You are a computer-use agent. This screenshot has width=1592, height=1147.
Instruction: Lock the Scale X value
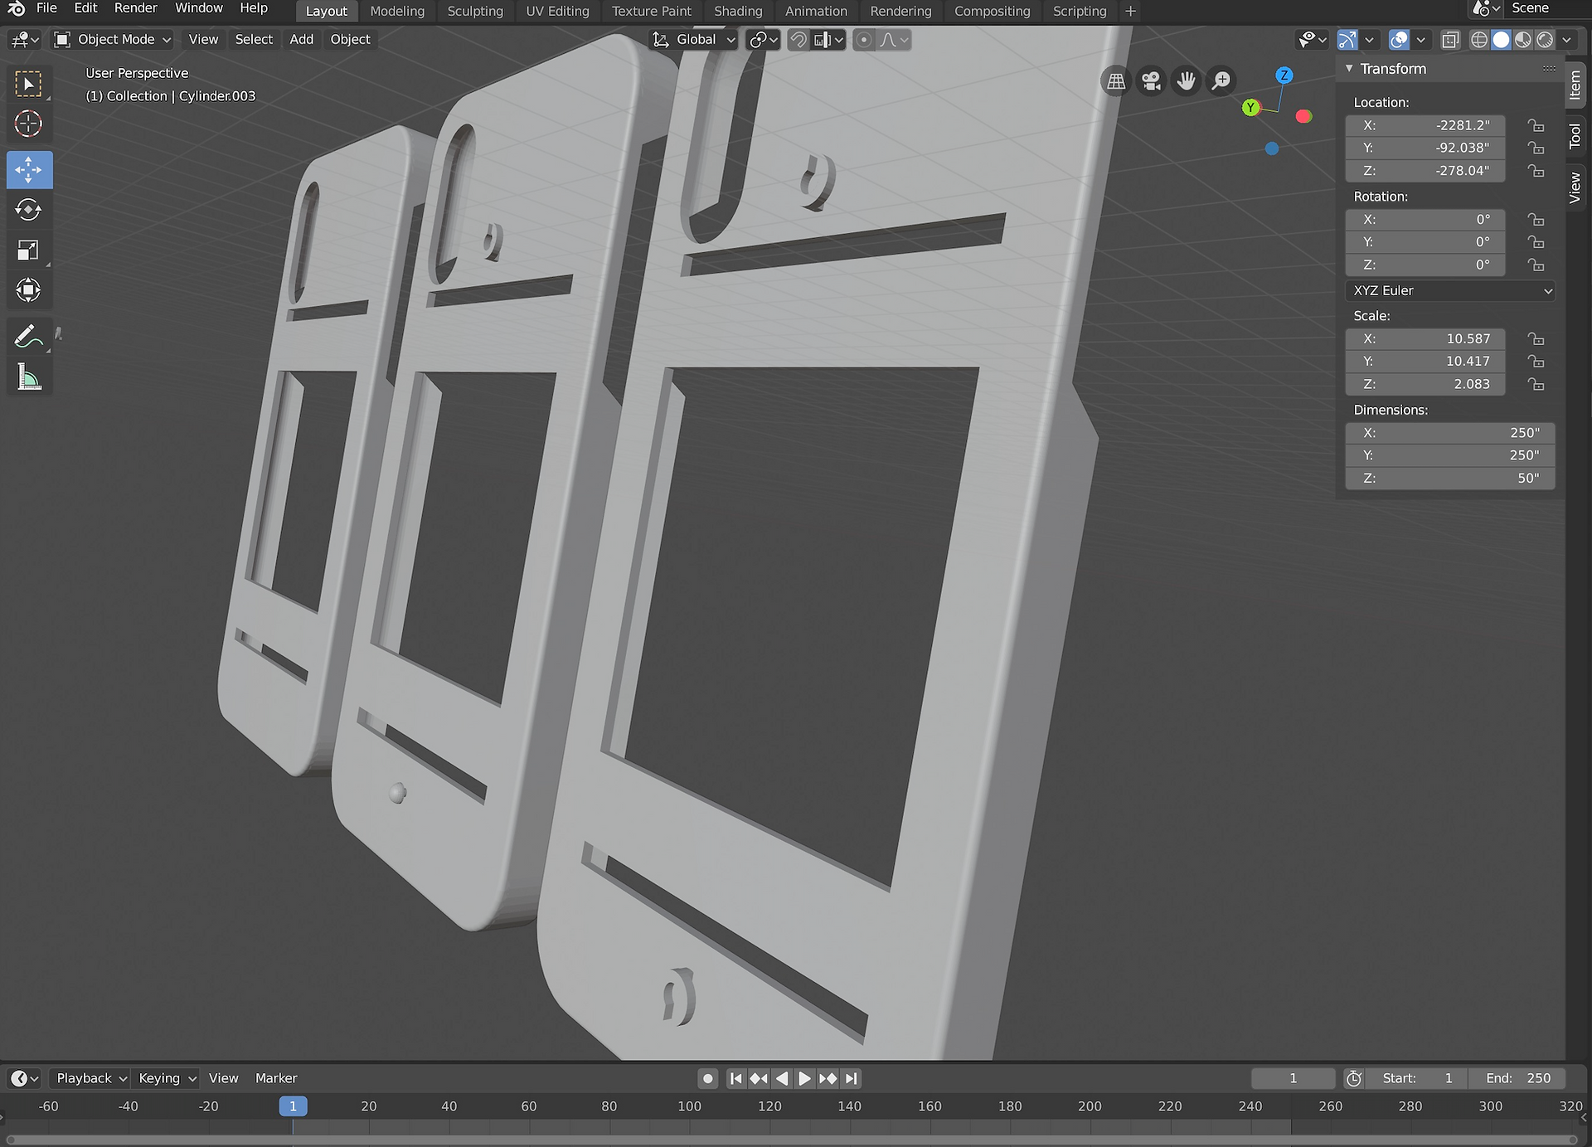pyautogui.click(x=1536, y=338)
